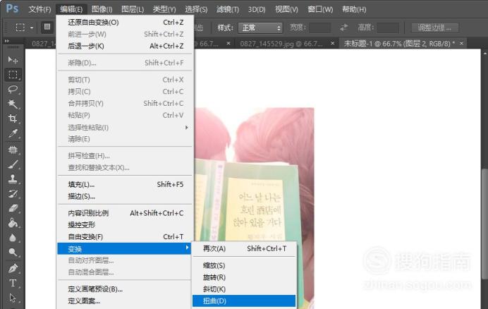The image size is (488, 309).
Task: Swap width and height values
Action: click(x=344, y=28)
